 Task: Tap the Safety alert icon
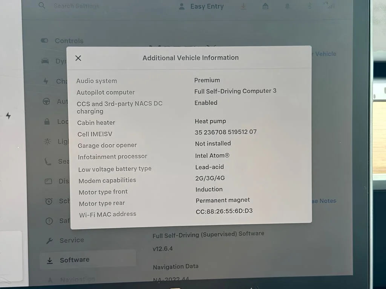(49, 221)
